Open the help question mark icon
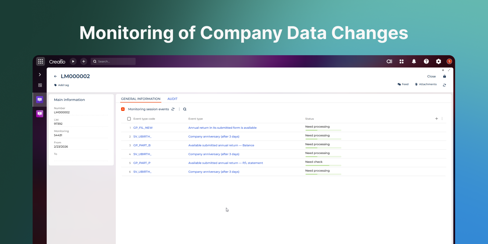 click(x=426, y=61)
